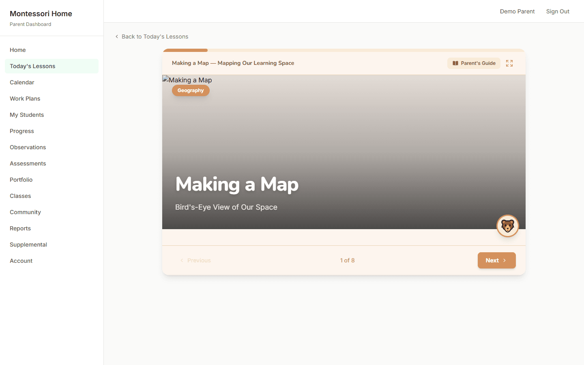Open Home in the sidebar

pos(18,50)
